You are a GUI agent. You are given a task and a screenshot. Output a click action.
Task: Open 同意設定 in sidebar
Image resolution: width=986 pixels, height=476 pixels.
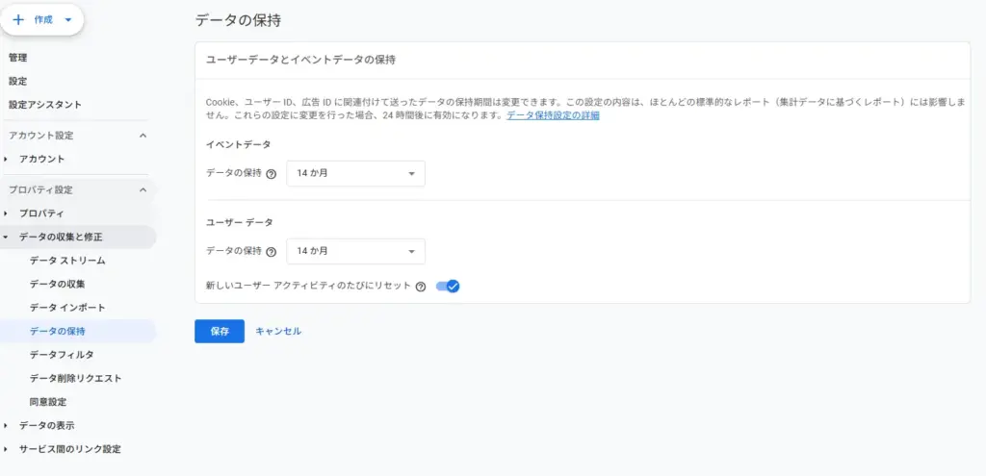48,402
